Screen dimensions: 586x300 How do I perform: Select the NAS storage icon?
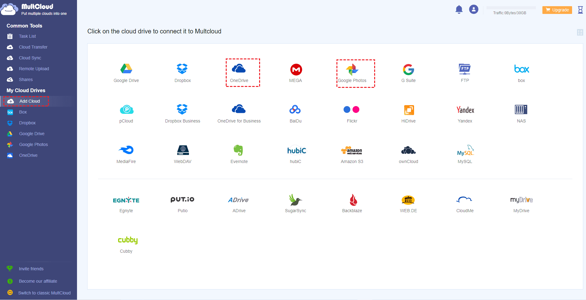point(521,109)
